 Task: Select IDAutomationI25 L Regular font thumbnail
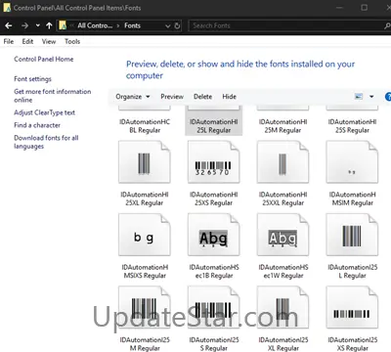(x=352, y=235)
